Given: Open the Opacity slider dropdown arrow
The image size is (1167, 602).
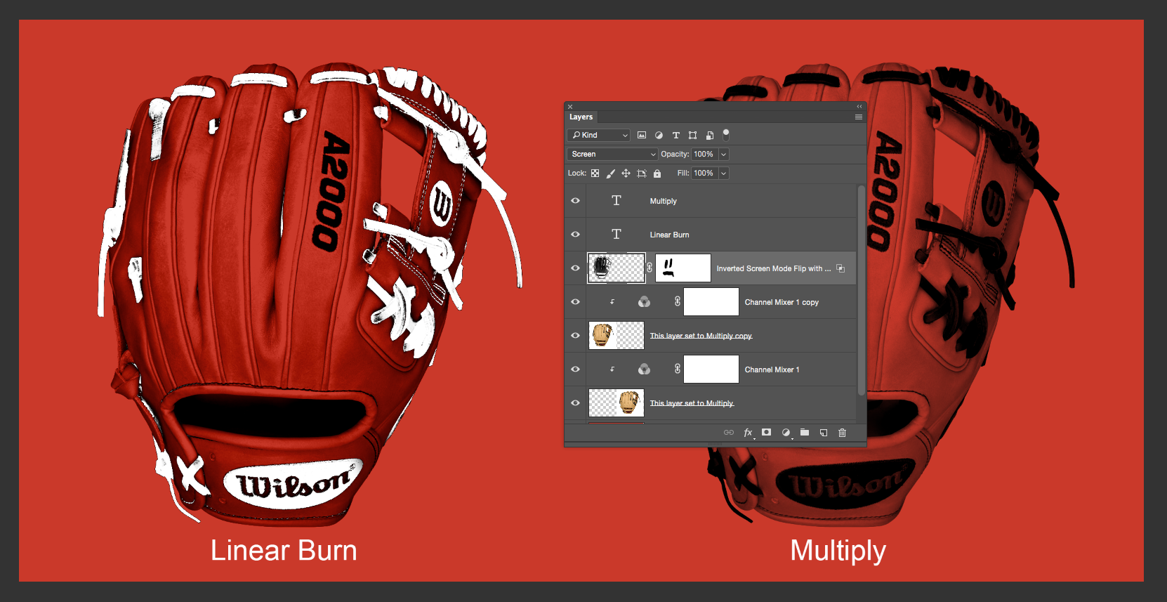Looking at the screenshot, I should click(724, 154).
